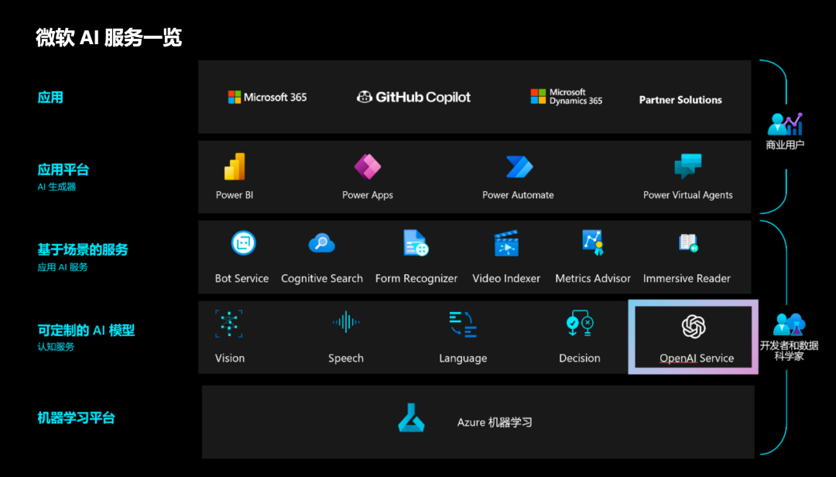Screen dimensions: 836x477
Task: Click the 'Cognitive Search' label
Action: point(321,279)
